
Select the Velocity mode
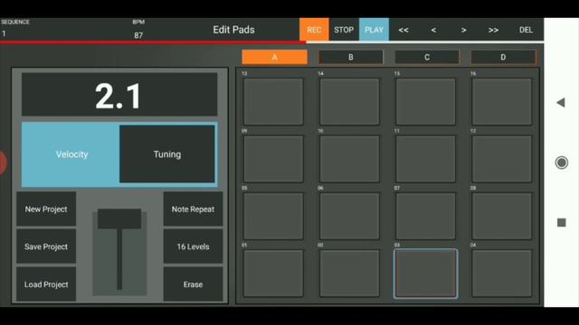tap(71, 154)
